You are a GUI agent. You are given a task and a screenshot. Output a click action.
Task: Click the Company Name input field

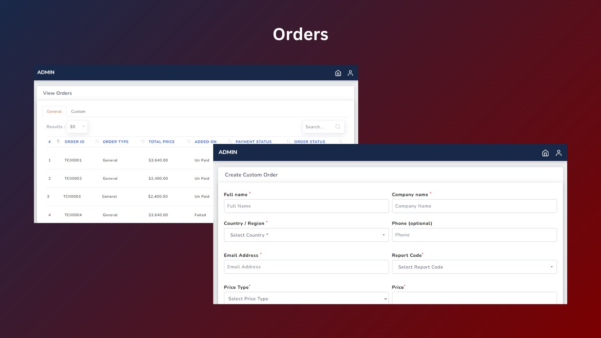(474, 206)
